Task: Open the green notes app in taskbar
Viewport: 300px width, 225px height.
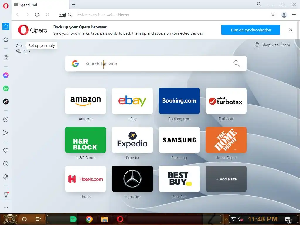Action: pyautogui.click(x=73, y=219)
